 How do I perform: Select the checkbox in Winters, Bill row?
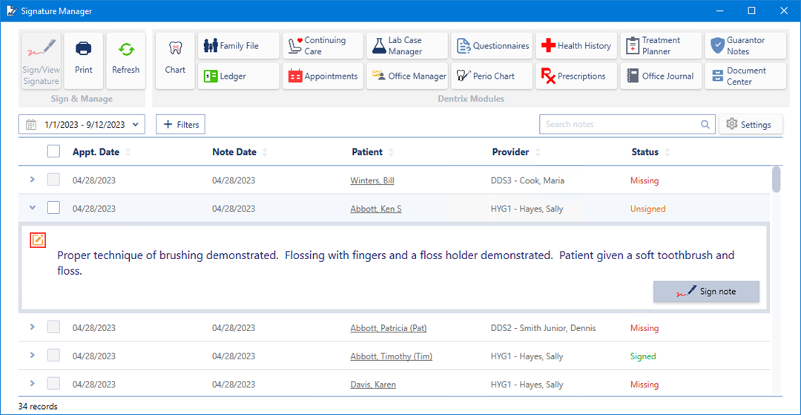pyautogui.click(x=53, y=180)
